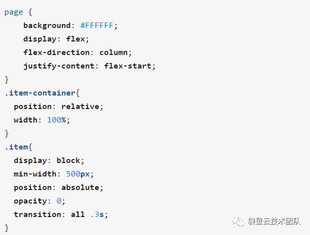Click the .item-container selector
310x235 pixels.
coord(40,93)
